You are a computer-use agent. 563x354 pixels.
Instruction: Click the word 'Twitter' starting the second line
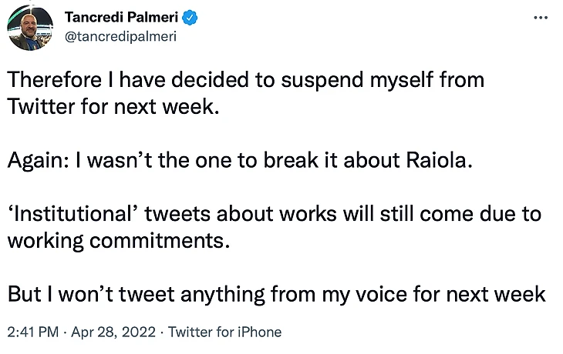(x=41, y=107)
